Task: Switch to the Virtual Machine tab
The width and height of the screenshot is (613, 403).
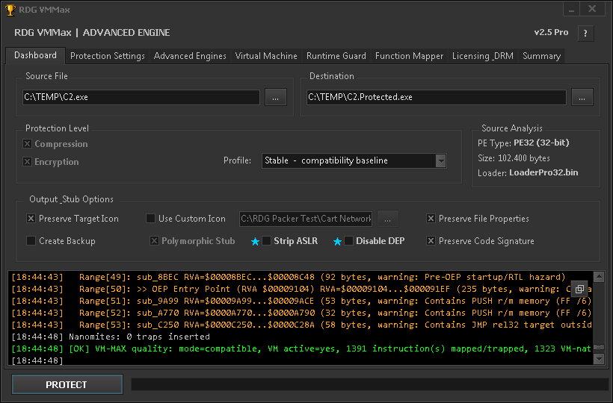Action: coord(266,56)
